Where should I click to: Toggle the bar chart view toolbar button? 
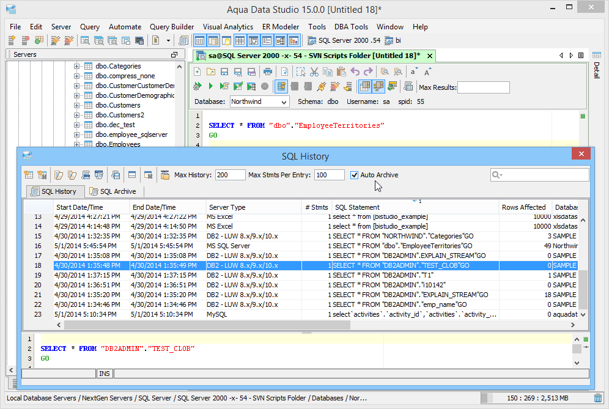click(293, 40)
